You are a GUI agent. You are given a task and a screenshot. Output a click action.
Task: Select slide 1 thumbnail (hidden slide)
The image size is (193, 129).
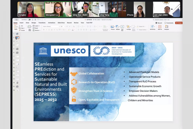(x=17, y=34)
